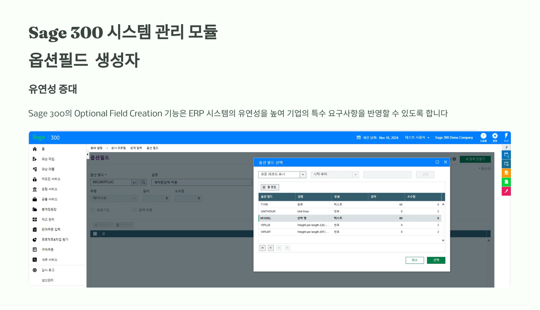Open 구매주문 icon in sidebar
Image resolution: width=540 pixels, height=310 pixels.
(35, 249)
